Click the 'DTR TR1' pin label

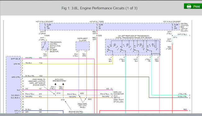17,64
